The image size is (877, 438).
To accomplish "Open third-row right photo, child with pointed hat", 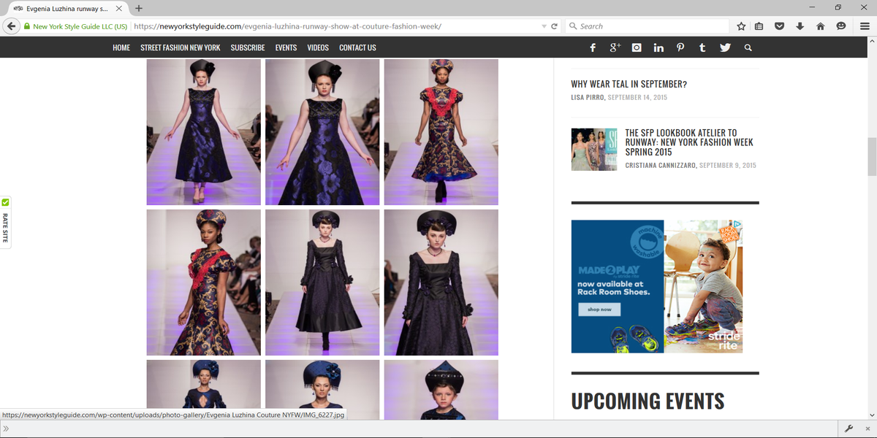I will (x=441, y=389).
